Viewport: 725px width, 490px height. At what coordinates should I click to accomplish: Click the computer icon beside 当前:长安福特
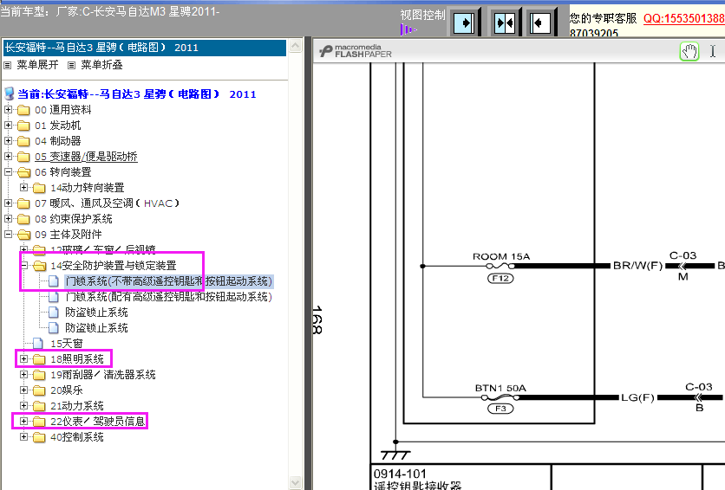click(x=10, y=94)
